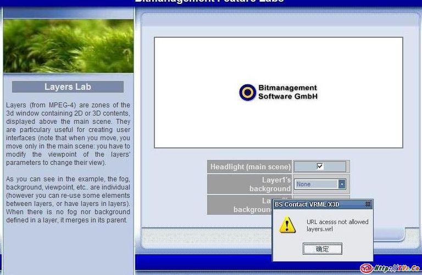Click the URL acesss not allowed message
Screen dimensions: 422x275
337,222
